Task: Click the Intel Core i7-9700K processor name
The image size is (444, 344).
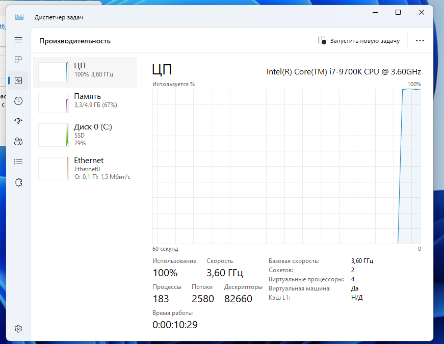Action: pyautogui.click(x=344, y=72)
